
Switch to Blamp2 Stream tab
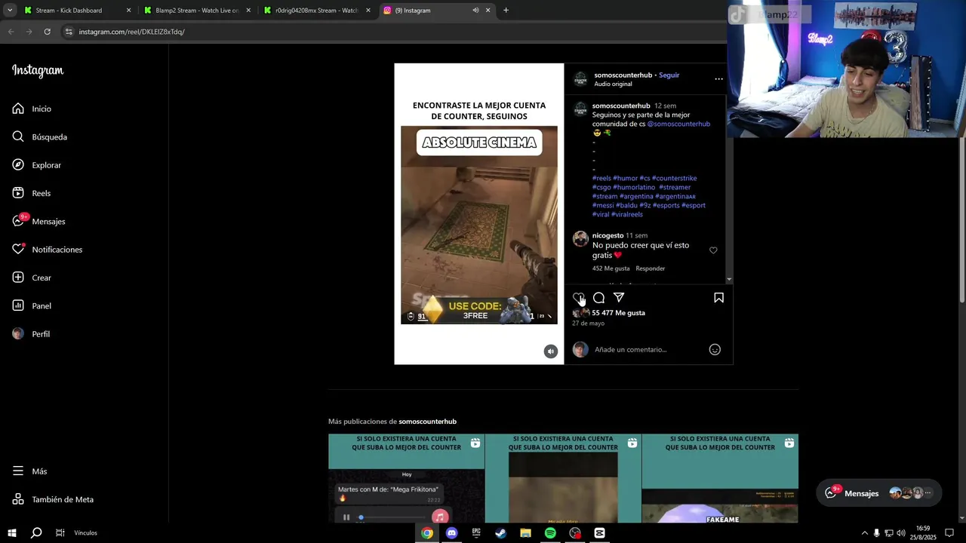click(198, 11)
